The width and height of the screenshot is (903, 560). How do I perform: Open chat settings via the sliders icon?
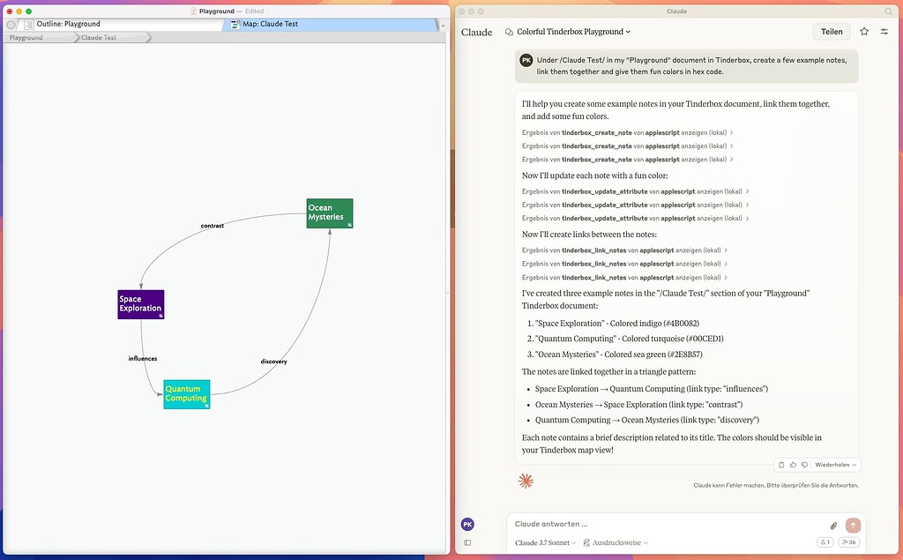(884, 31)
